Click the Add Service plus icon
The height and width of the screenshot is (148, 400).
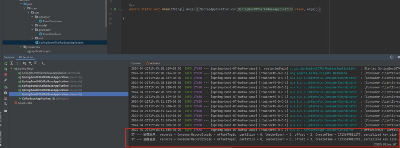tap(43, 63)
